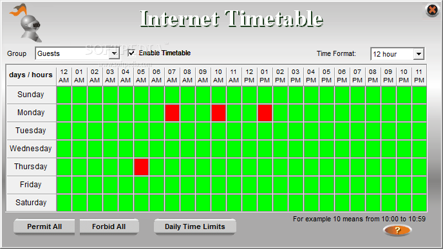Click the 12 PM column header
The width and height of the screenshot is (443, 249).
tap(249, 76)
